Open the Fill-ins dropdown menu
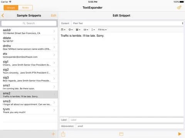Screen dimensions: 185x138 tap(102, 30)
